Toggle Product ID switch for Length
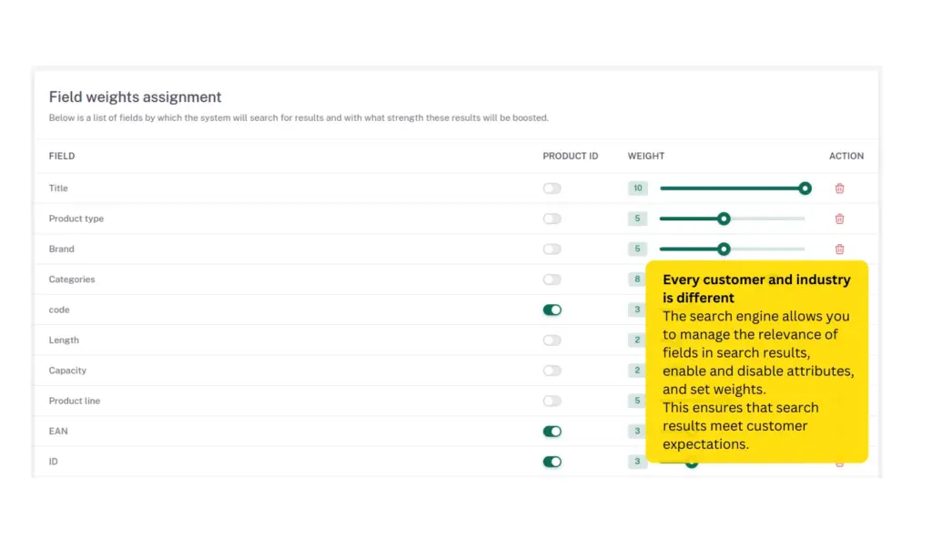 552,341
